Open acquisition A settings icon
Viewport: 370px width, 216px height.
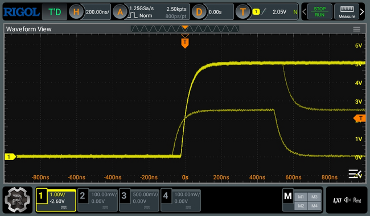pyautogui.click(x=120, y=12)
